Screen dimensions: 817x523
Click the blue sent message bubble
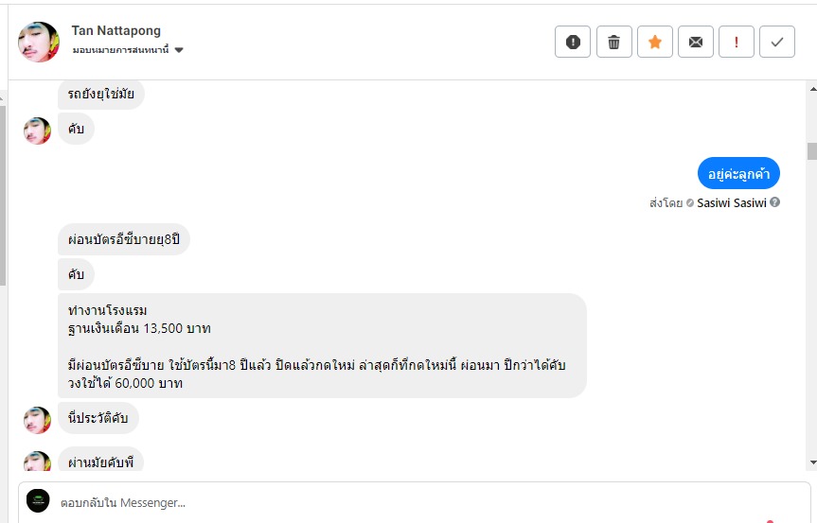pos(738,174)
